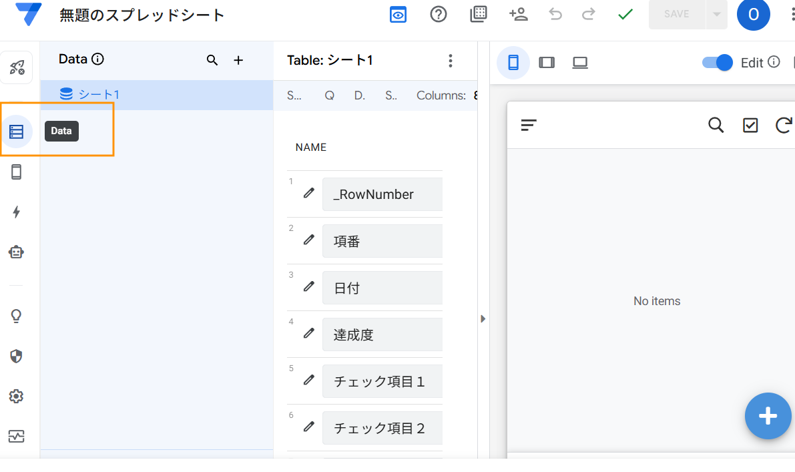Open the Automation bot section
This screenshot has width=795, height=472.
pyautogui.click(x=17, y=252)
